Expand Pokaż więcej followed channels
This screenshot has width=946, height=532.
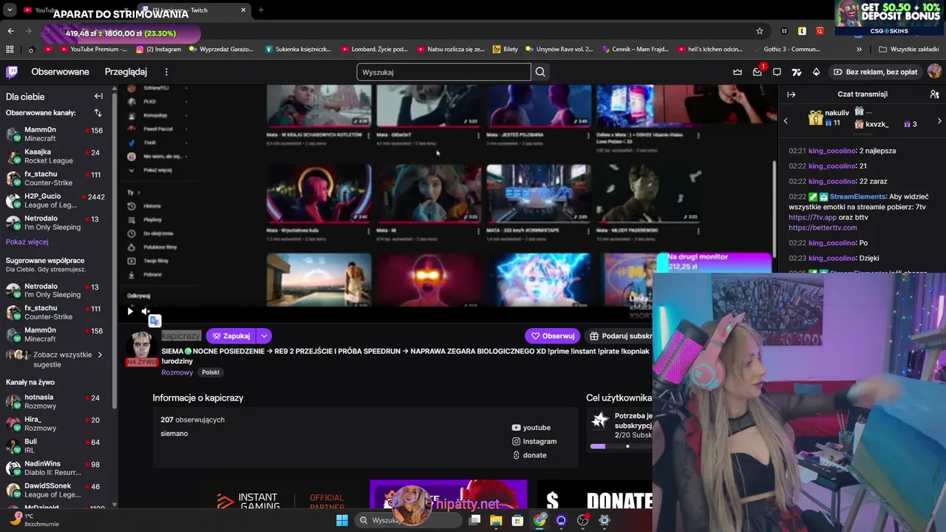27,242
